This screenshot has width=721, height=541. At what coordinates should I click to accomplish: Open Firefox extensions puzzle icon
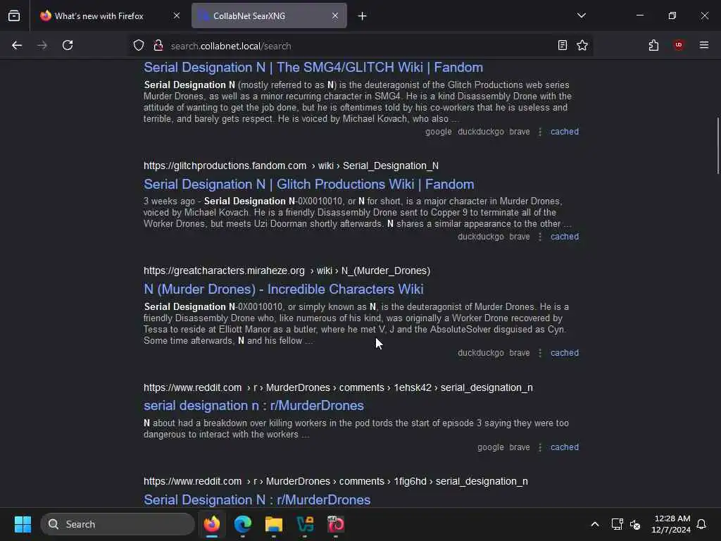pyautogui.click(x=653, y=45)
